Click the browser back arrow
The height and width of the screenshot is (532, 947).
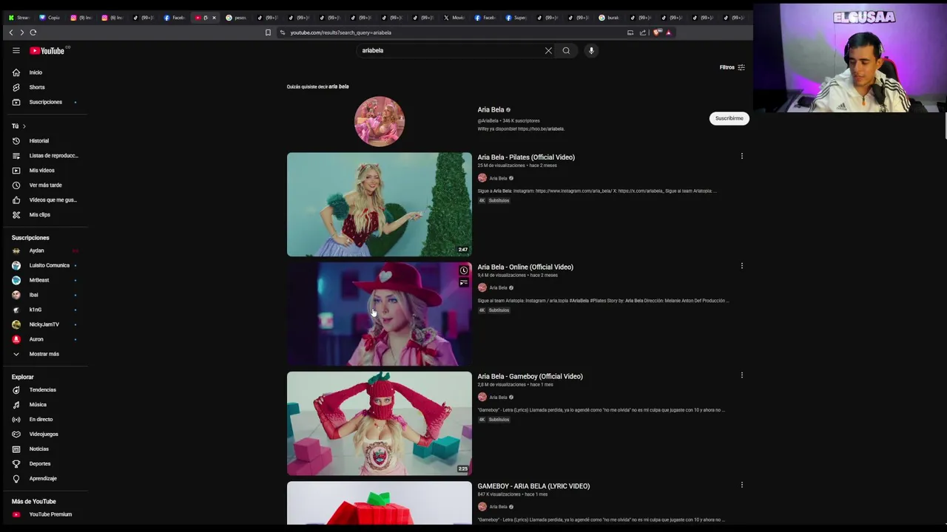tap(11, 33)
